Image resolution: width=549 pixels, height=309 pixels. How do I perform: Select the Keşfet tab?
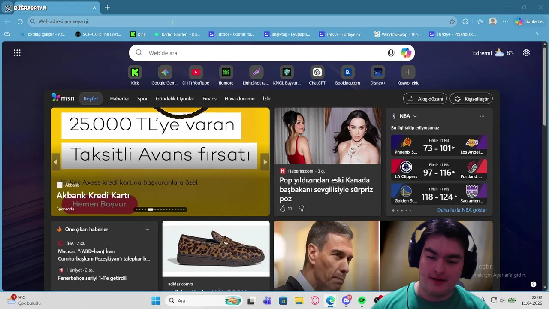point(91,99)
